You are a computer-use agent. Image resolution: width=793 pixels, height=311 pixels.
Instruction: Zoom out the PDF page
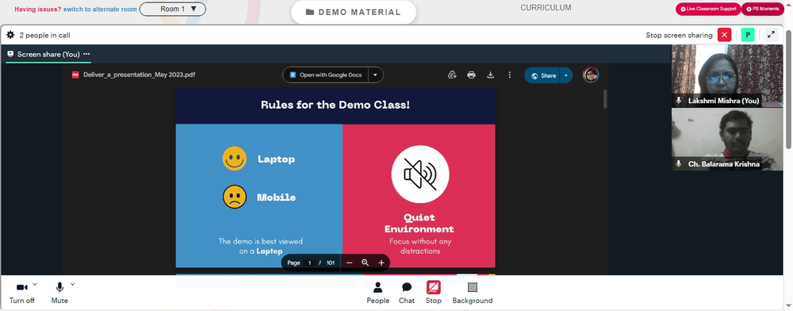tap(349, 263)
